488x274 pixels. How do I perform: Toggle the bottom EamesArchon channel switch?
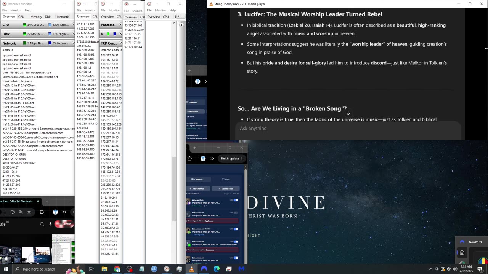pos(236,258)
